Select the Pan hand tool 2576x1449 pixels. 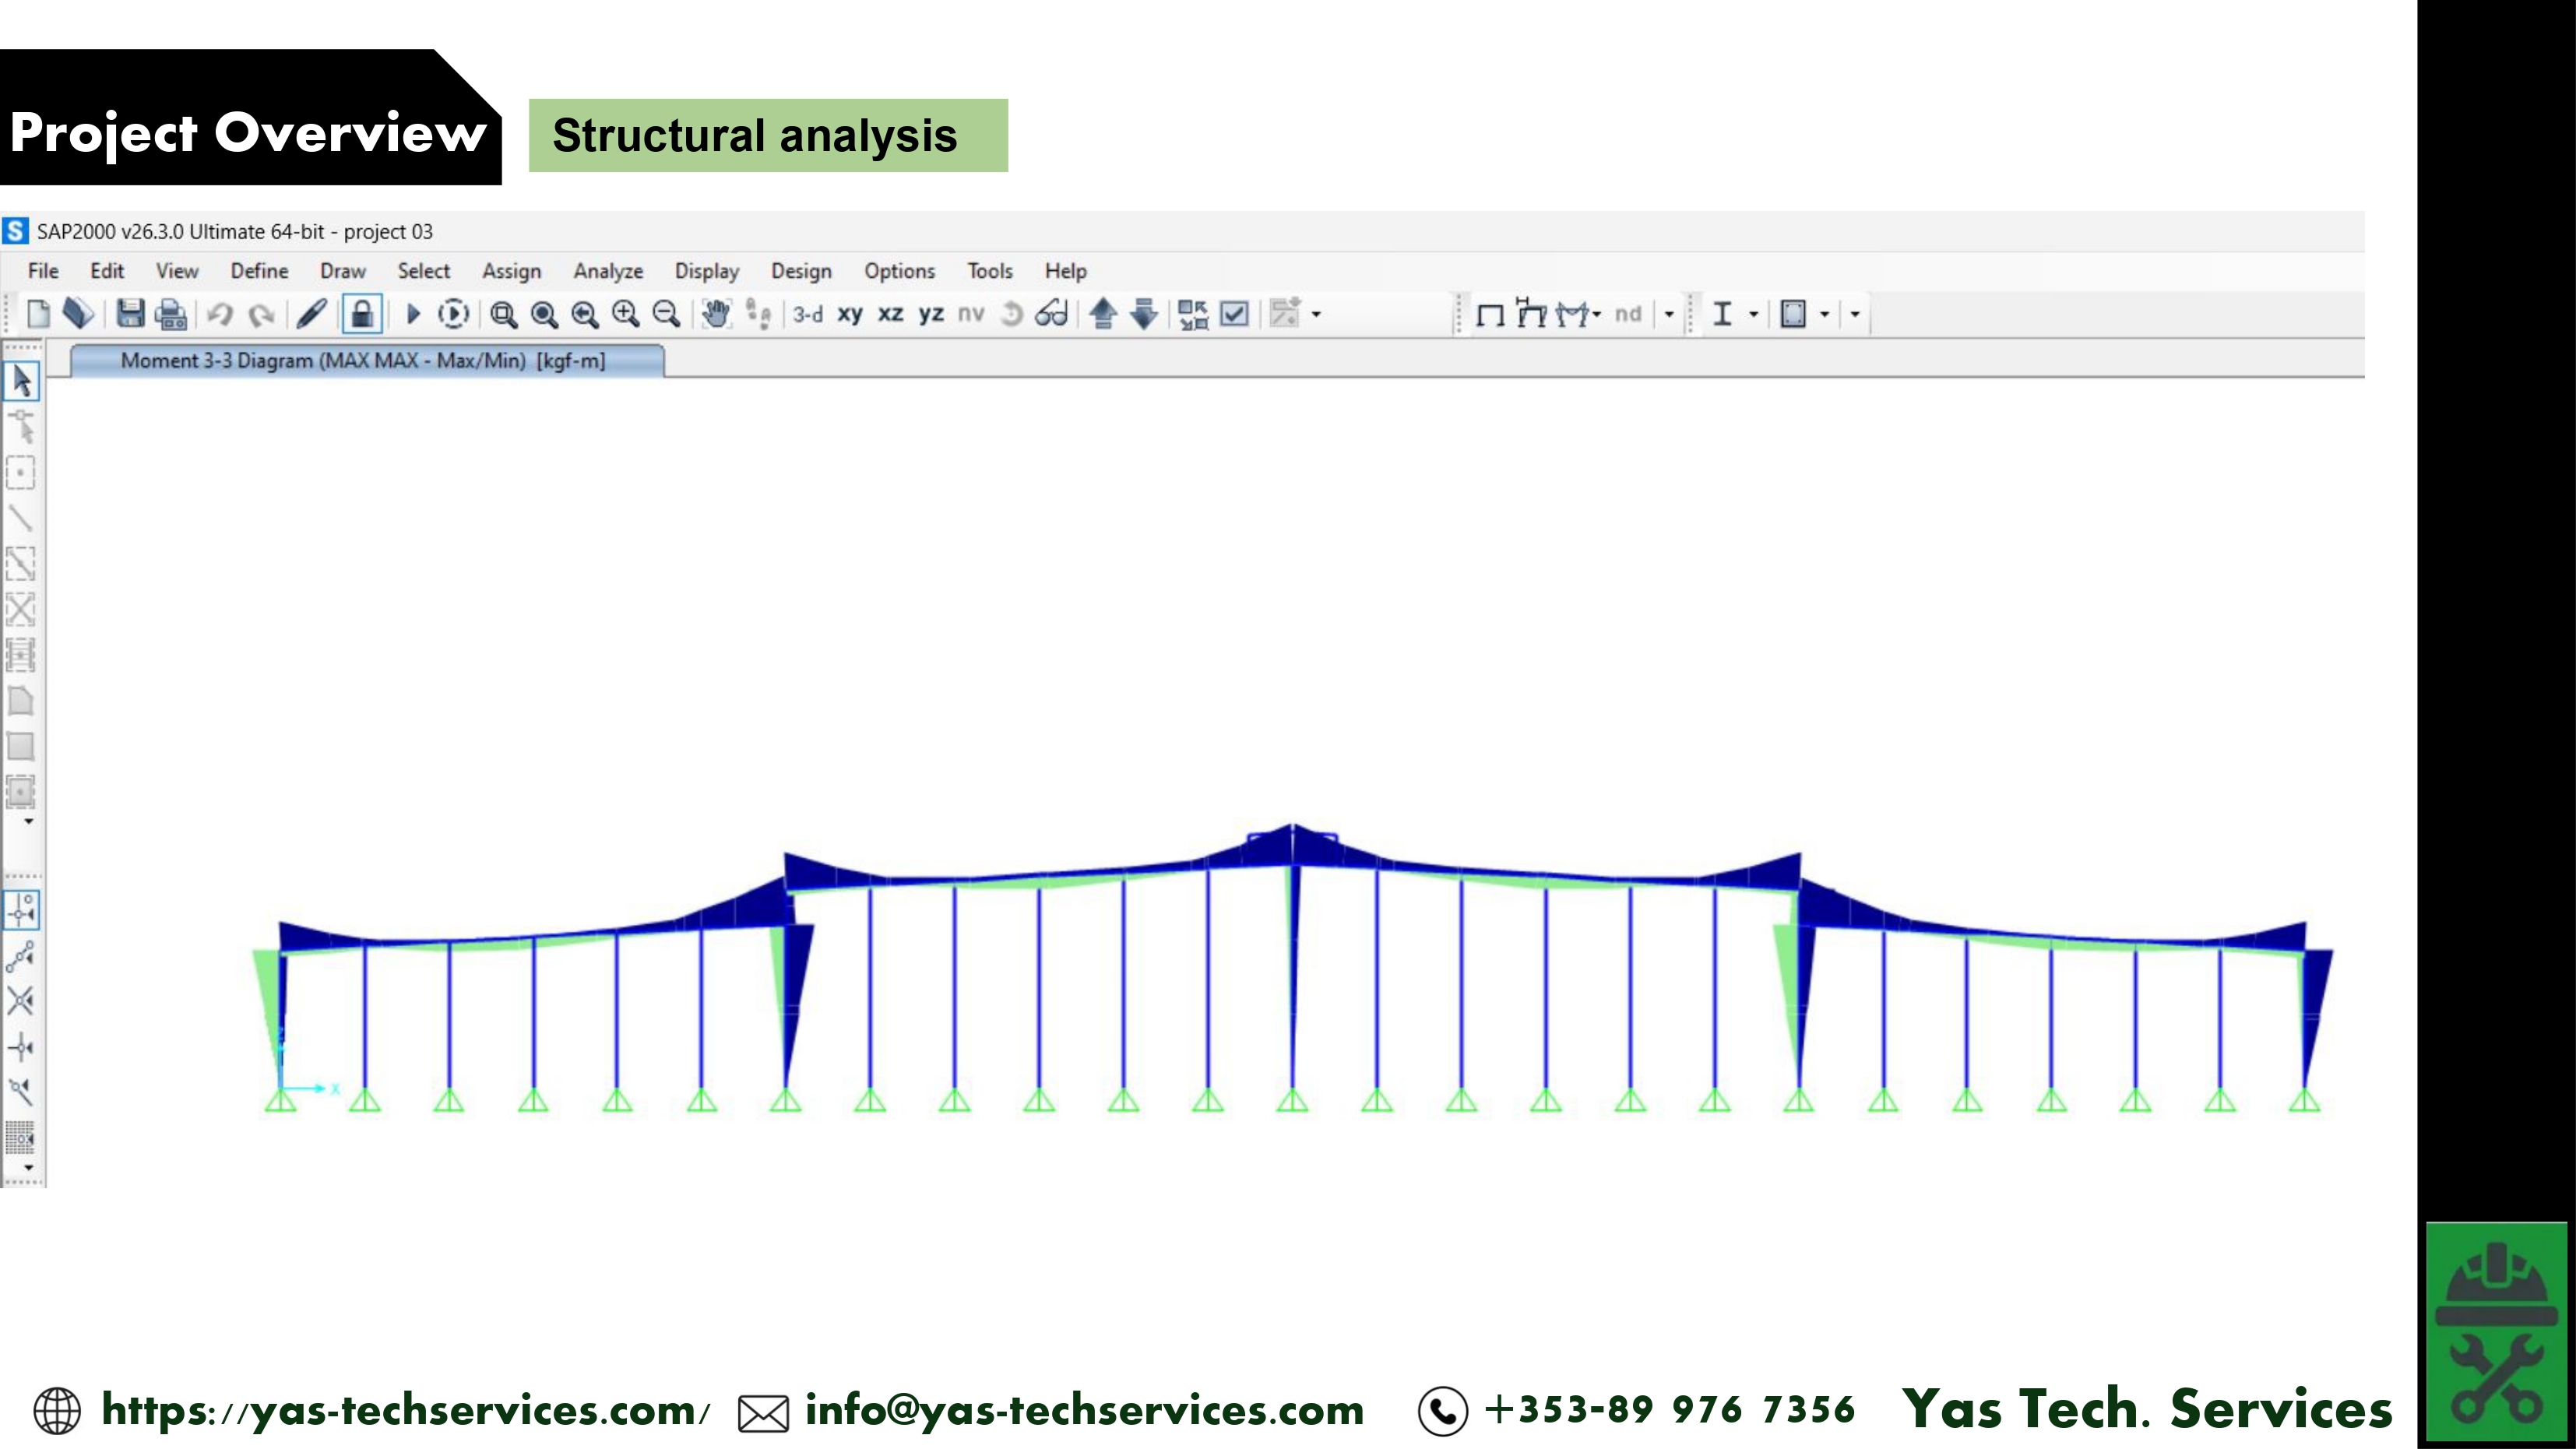[716, 314]
